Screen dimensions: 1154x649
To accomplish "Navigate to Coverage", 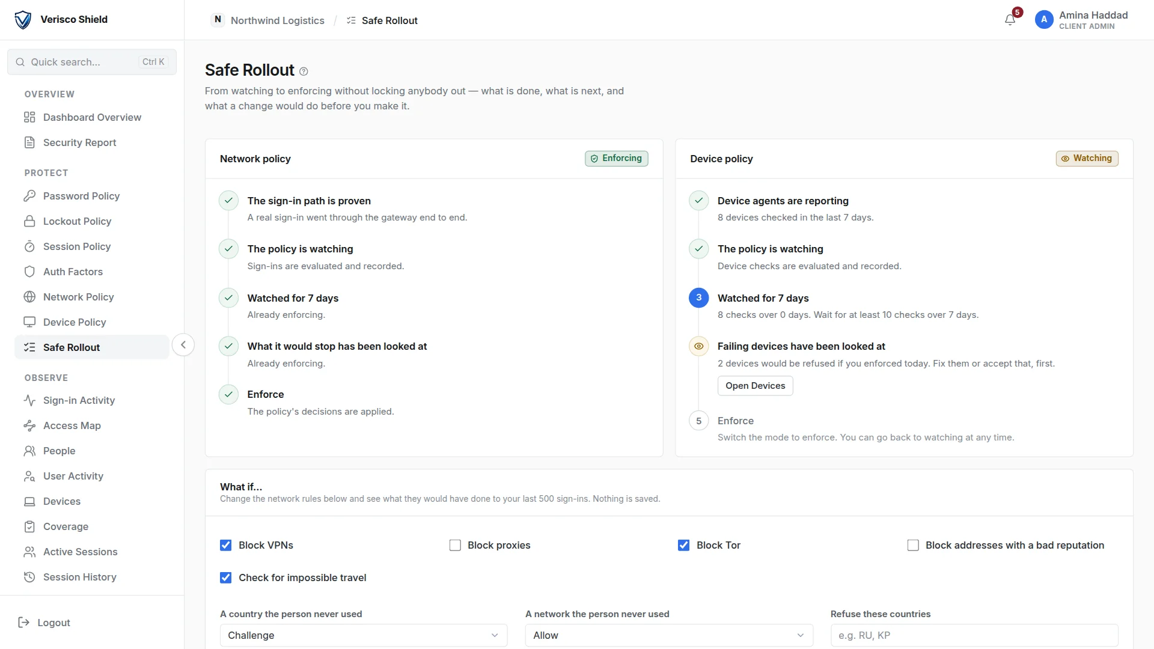I will click(92, 526).
